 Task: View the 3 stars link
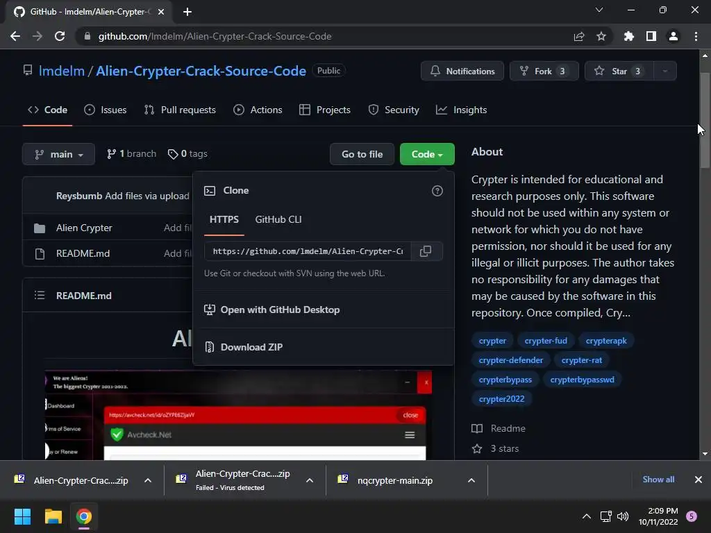[x=496, y=449]
